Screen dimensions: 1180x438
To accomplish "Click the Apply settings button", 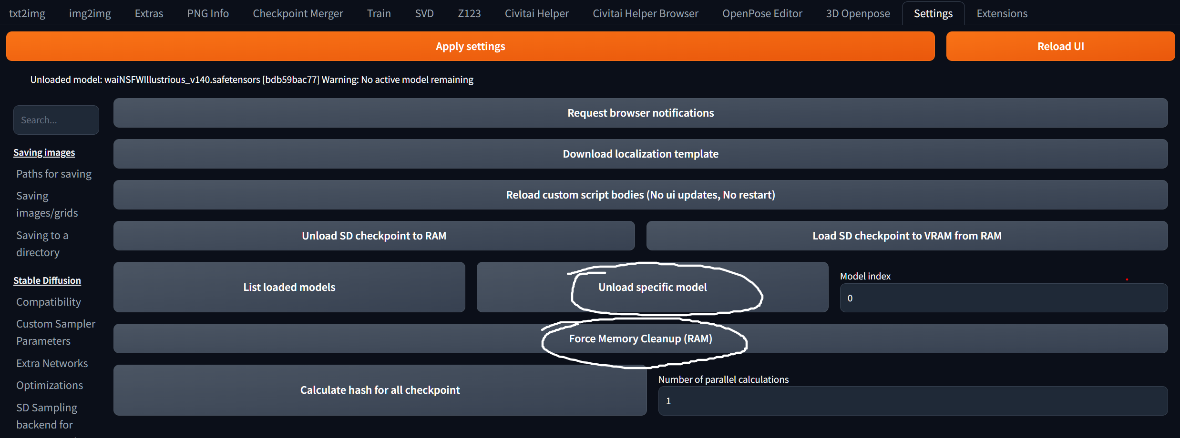I will [x=470, y=46].
